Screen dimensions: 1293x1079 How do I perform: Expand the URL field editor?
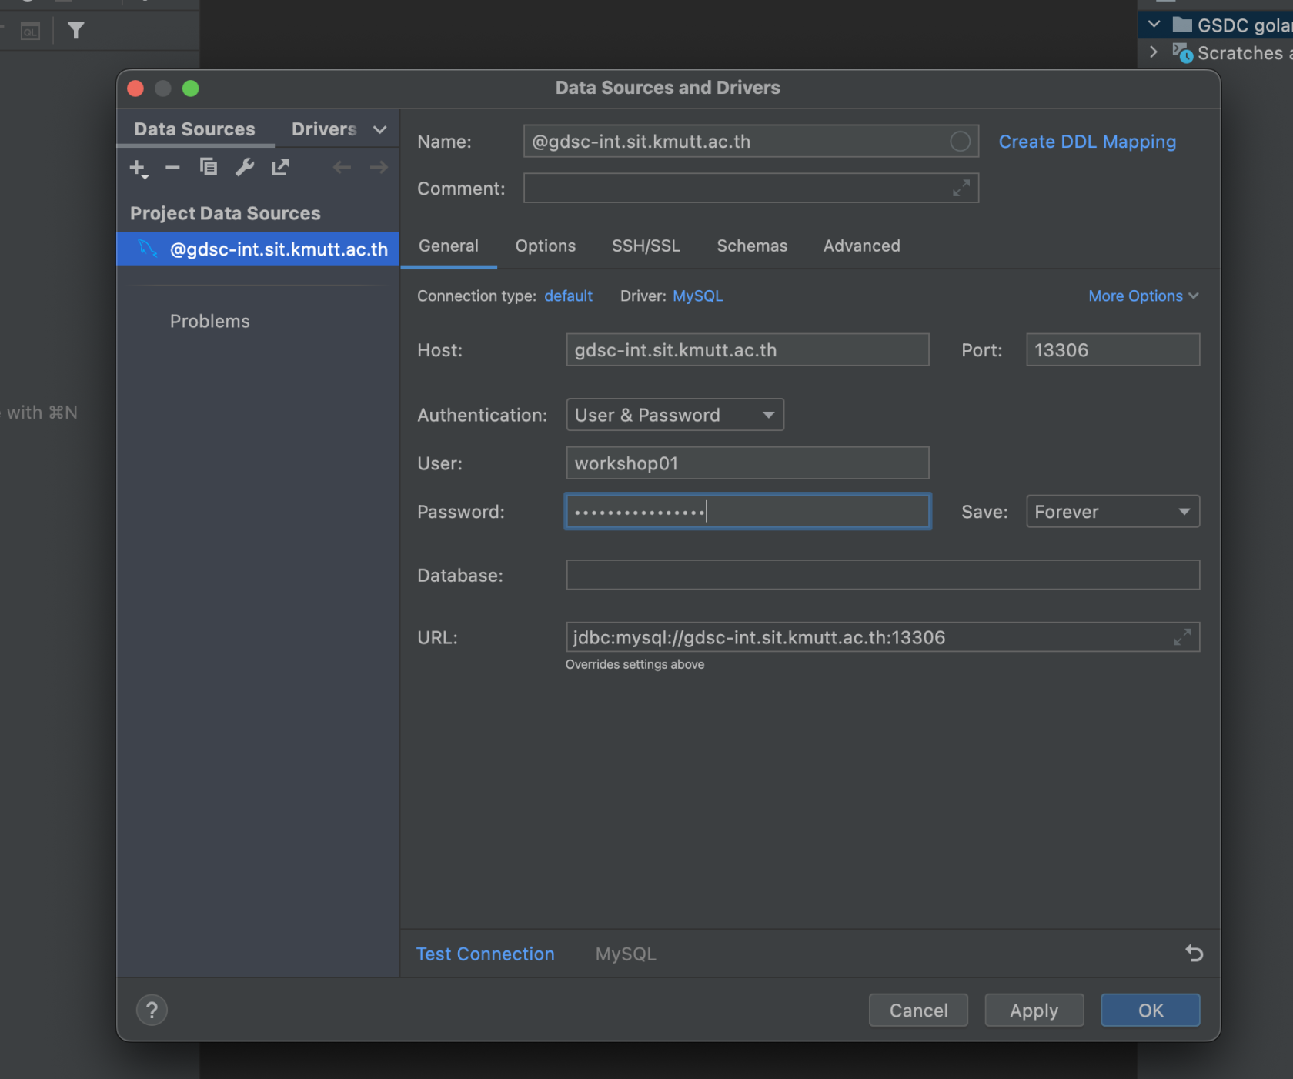click(1182, 636)
